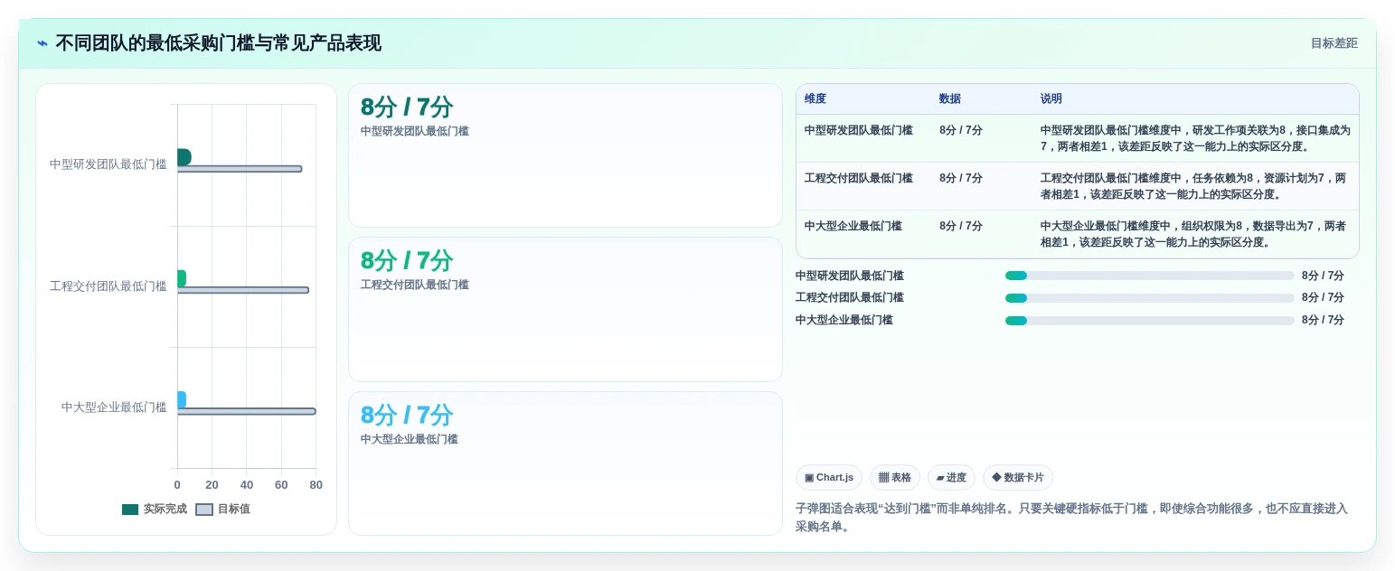Viewport: 1395px width, 571px height.
Task: Click the gray target bar for 中大型企业
Action: coord(247,411)
